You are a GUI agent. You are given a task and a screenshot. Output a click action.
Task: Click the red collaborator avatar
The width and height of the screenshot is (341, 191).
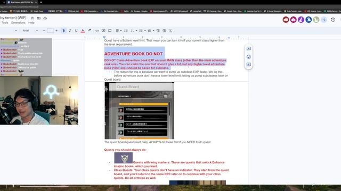[286, 20]
